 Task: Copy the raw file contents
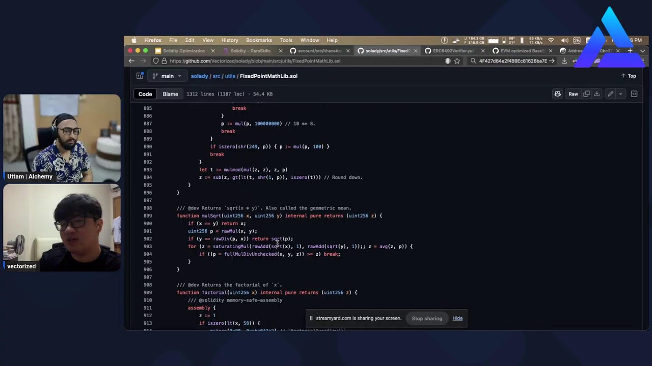click(x=586, y=94)
